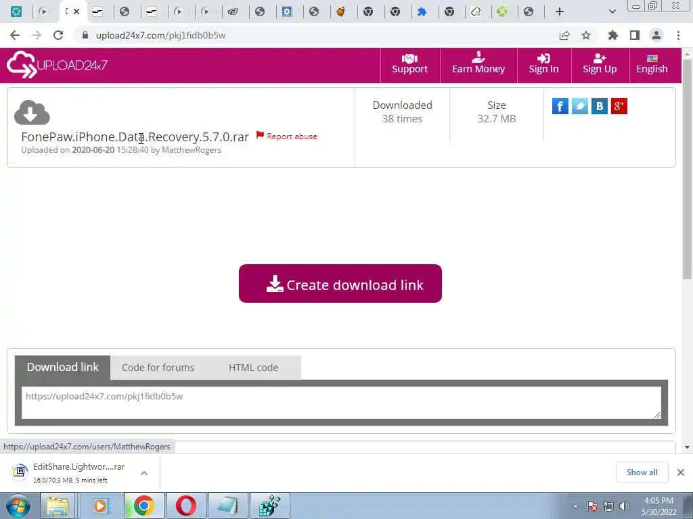Click Create download link button
693x519 pixels.
[x=340, y=283]
